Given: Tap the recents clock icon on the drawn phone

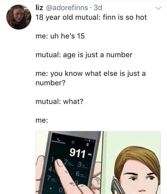Looking at the screenshot, I should click(73, 142).
